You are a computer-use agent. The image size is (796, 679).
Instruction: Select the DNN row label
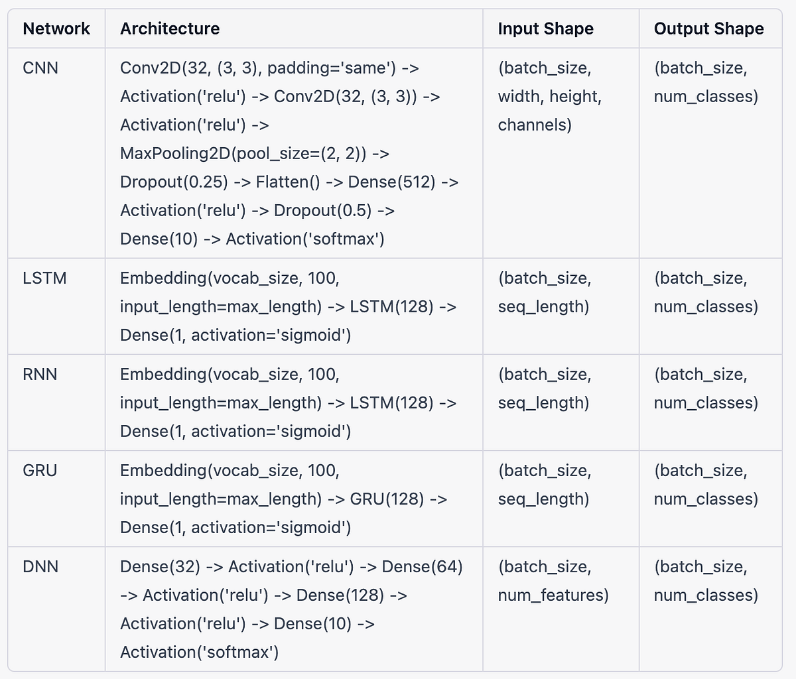click(40, 566)
